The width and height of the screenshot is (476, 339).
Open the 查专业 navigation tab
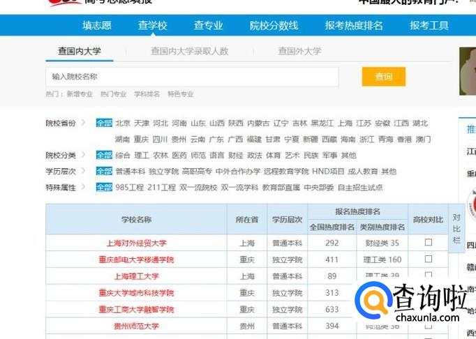click(208, 26)
